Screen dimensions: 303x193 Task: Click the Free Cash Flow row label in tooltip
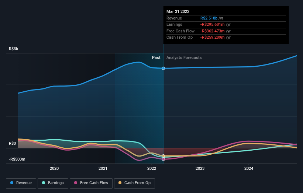point(180,31)
